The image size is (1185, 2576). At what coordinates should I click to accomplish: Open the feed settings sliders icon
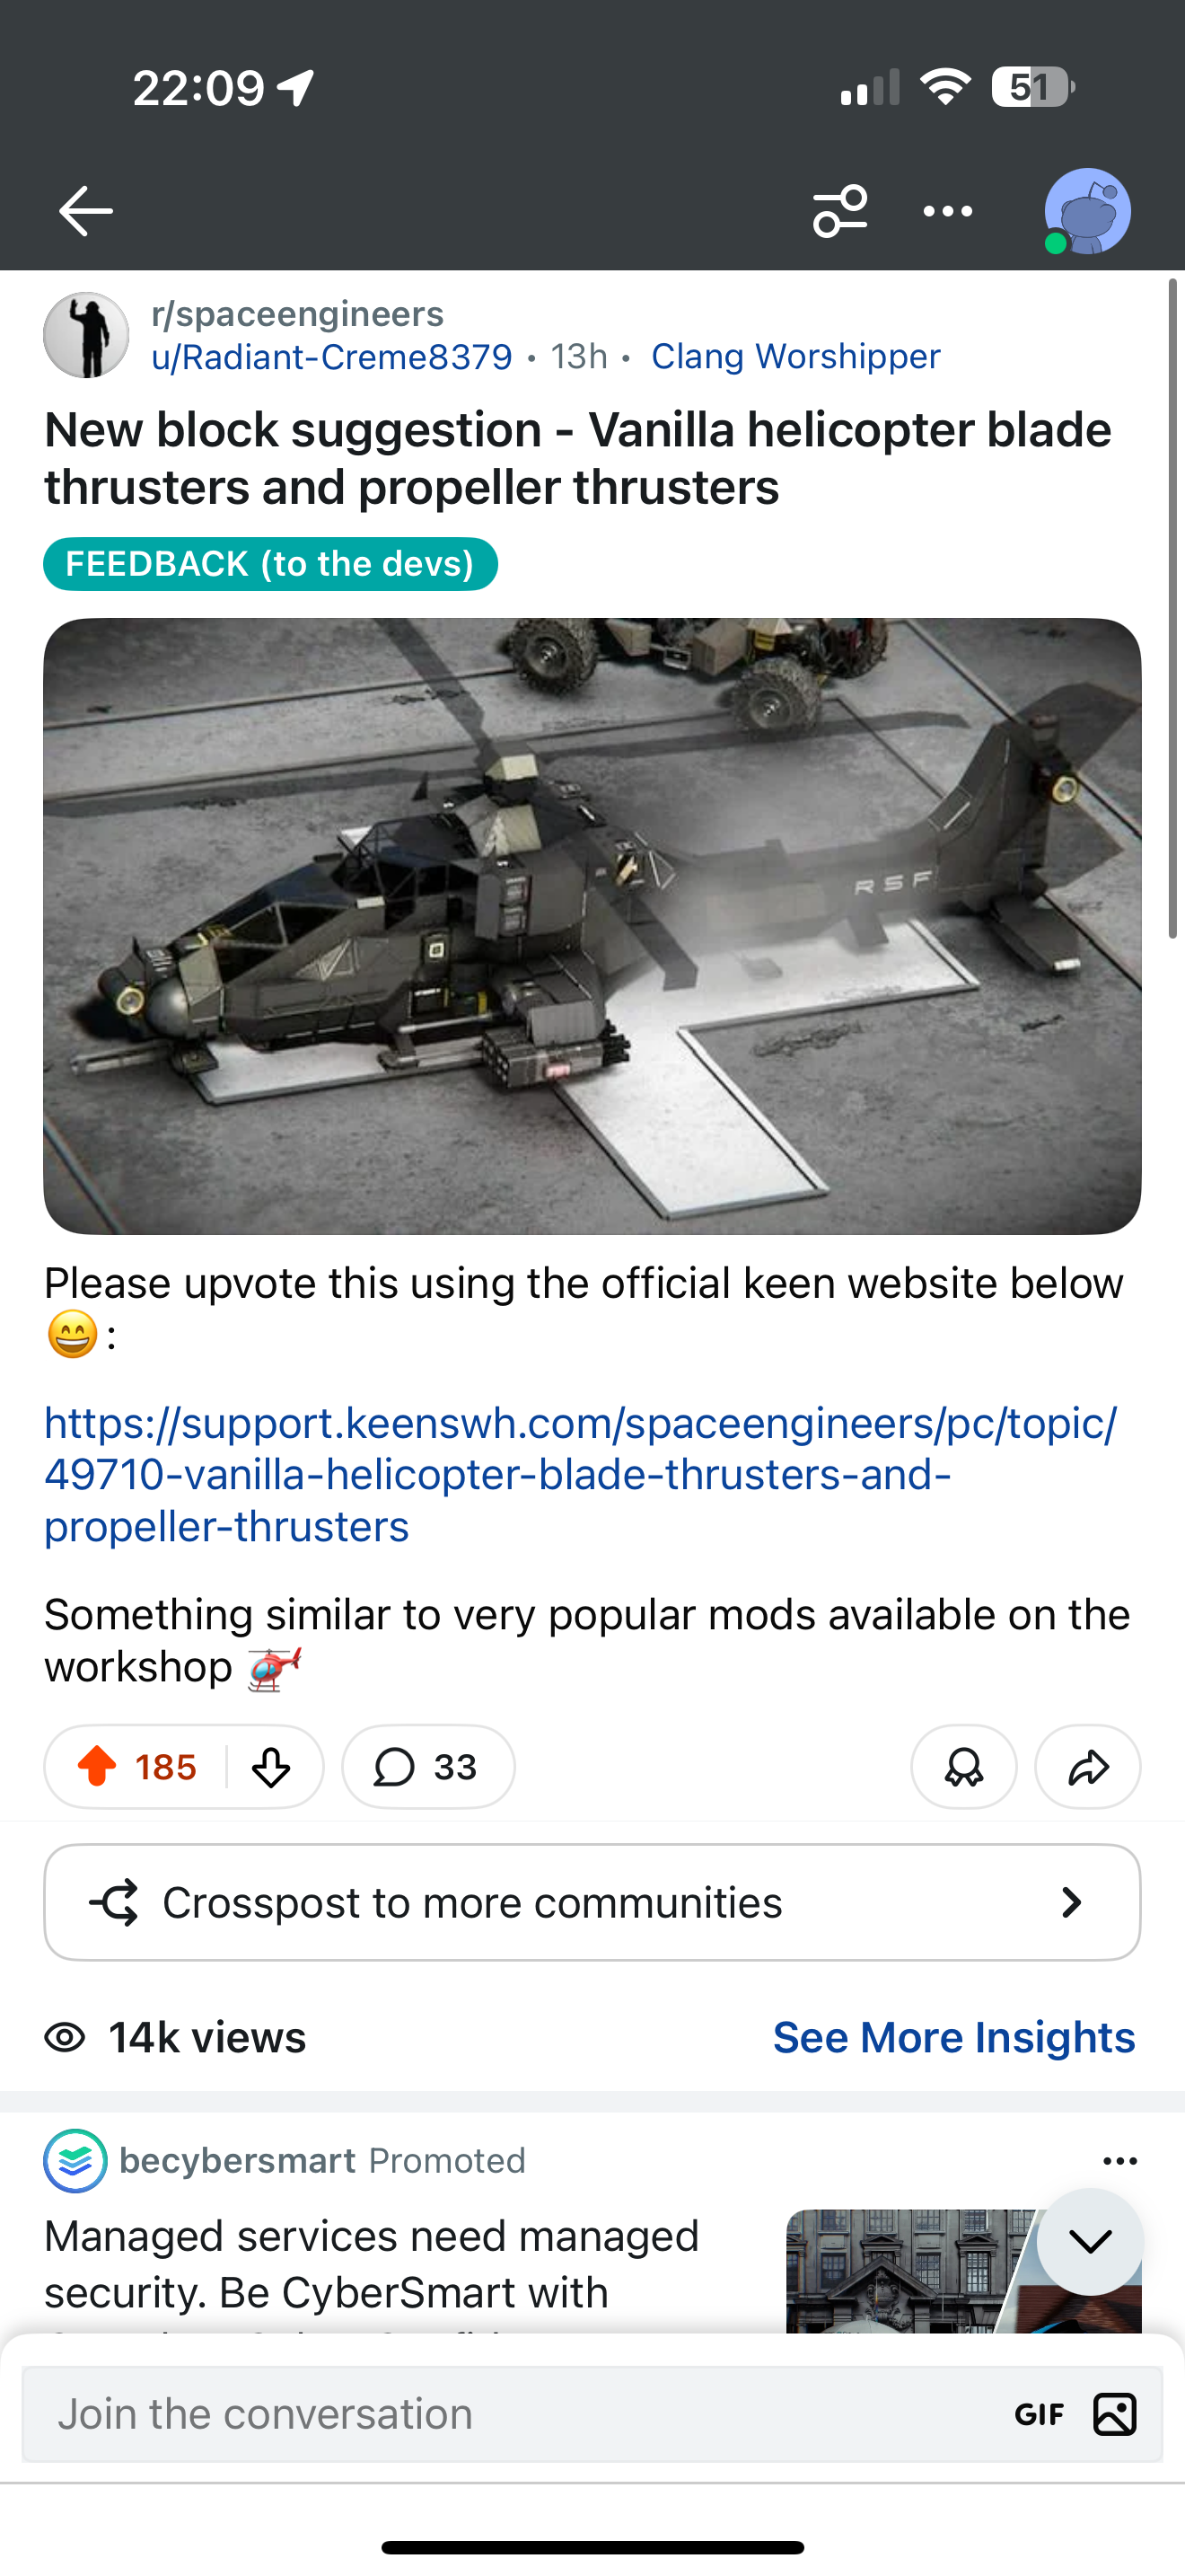[839, 211]
